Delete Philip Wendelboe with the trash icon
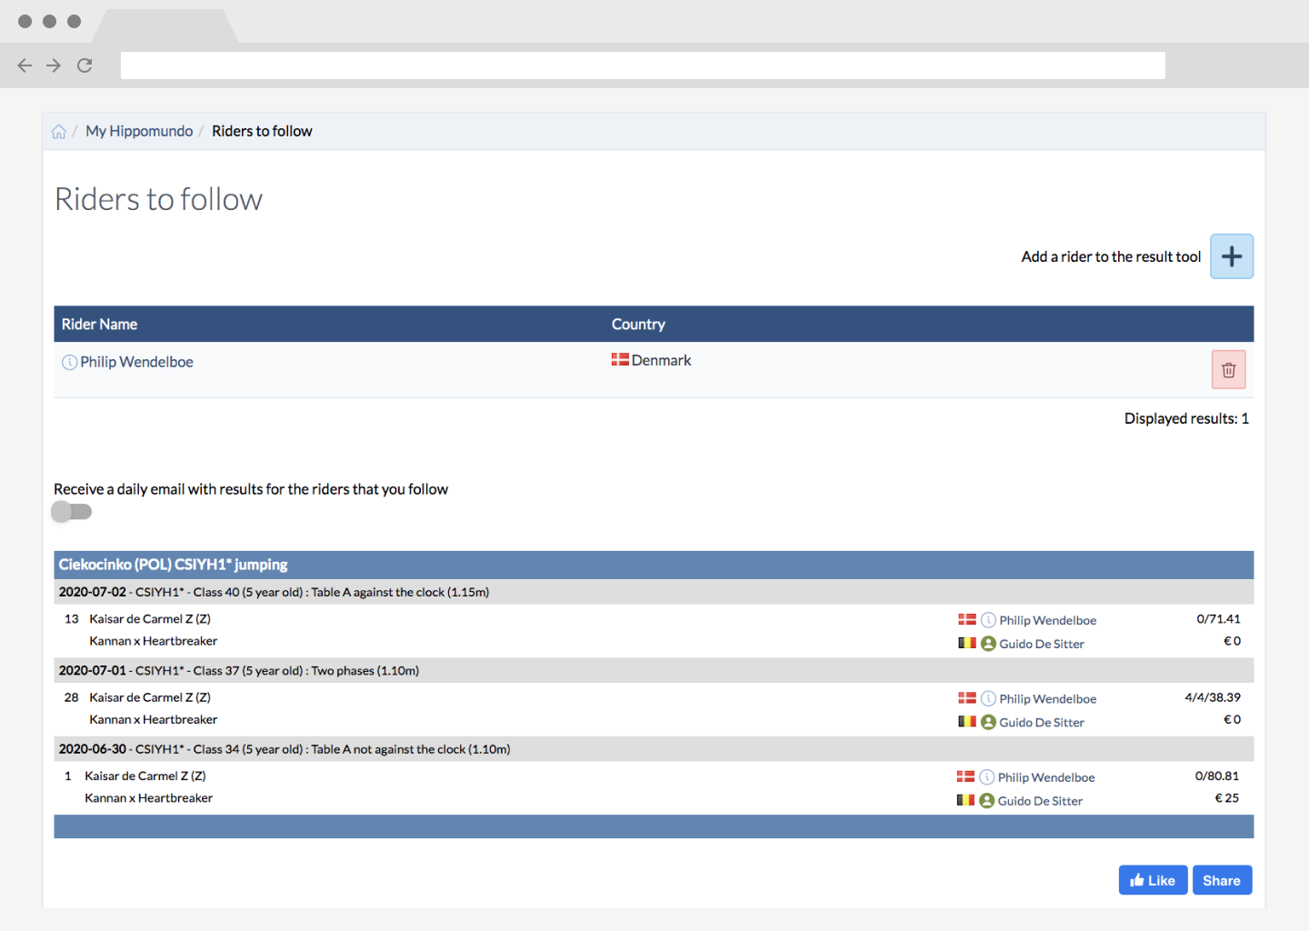 pos(1228,370)
